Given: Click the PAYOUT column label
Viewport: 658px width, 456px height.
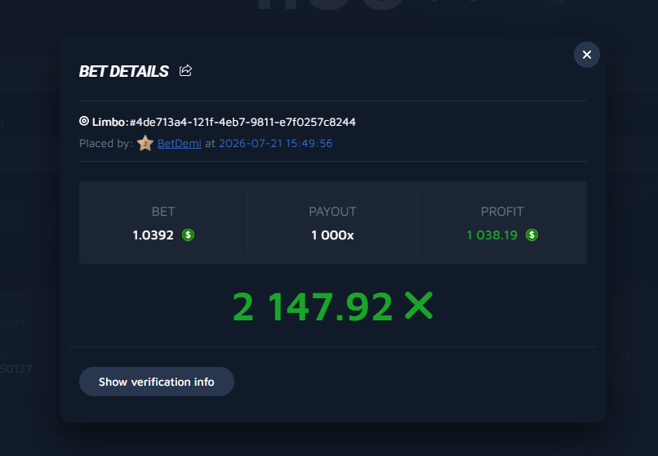Looking at the screenshot, I should click(x=332, y=211).
